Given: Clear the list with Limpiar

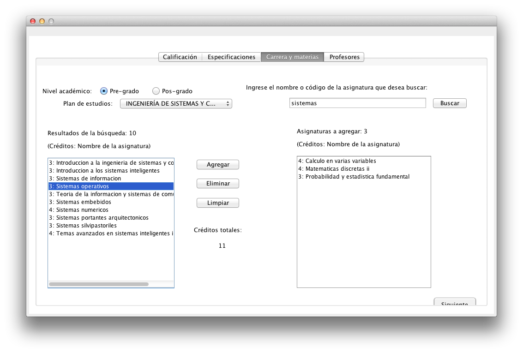Looking at the screenshot, I should click(218, 203).
